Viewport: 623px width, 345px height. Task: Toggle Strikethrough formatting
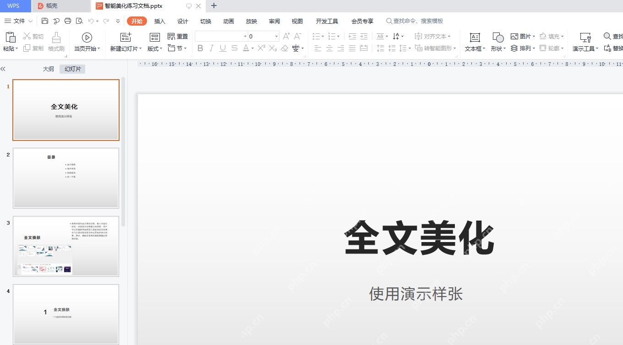pos(234,48)
